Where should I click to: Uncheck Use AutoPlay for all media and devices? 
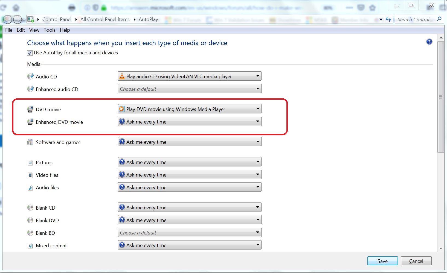[30, 53]
